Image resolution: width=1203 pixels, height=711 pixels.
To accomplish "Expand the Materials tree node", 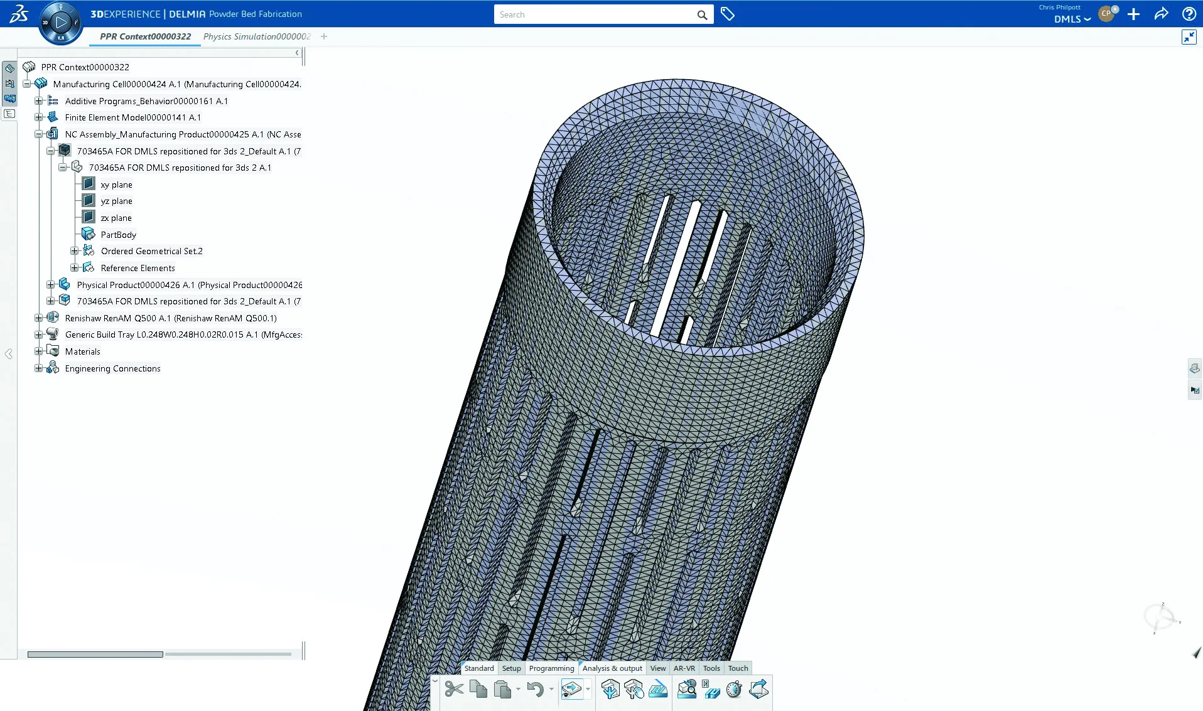I will pos(39,351).
